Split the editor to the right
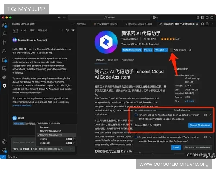The width and height of the screenshot is (216, 173). click(207, 24)
